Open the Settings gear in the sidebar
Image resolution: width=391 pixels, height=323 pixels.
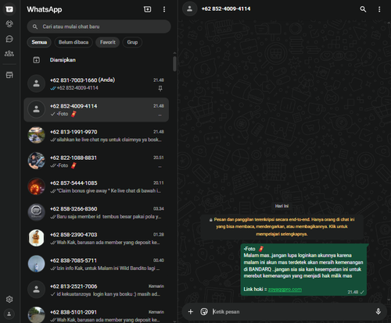tap(9, 300)
